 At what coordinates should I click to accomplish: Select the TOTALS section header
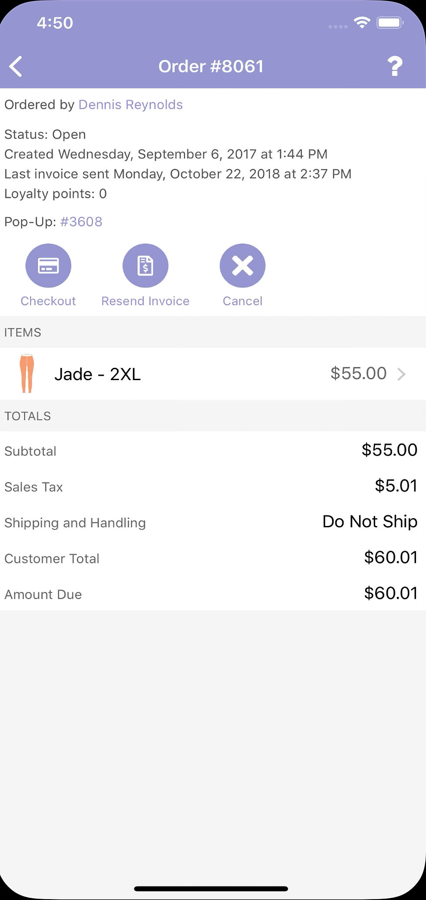click(x=27, y=416)
